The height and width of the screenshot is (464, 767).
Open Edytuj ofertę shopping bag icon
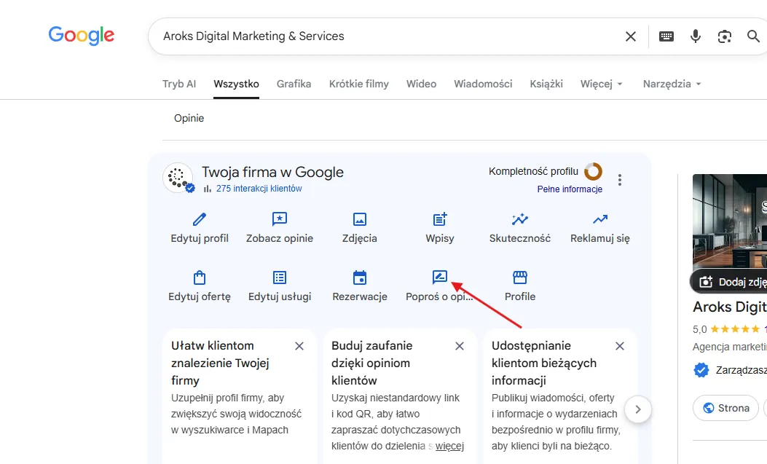[200, 278]
